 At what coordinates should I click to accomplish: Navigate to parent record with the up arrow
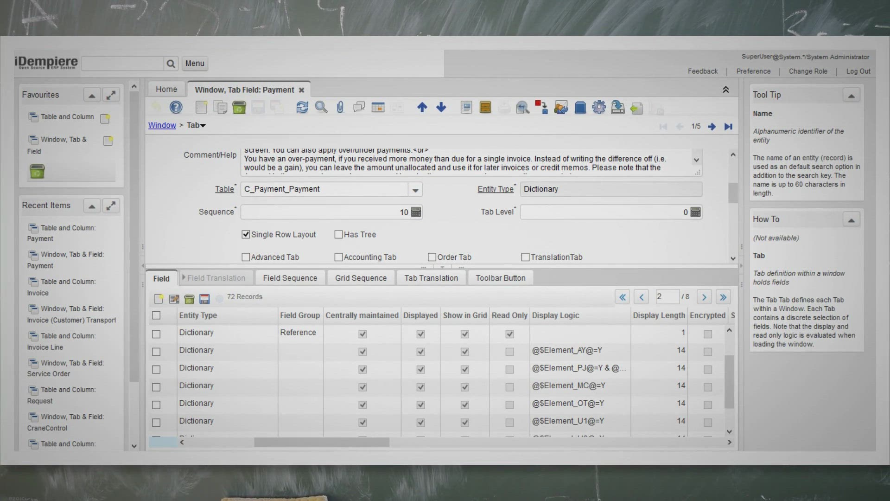coord(422,107)
